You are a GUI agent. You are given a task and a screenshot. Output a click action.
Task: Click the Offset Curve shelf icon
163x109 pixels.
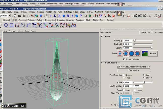57,25
